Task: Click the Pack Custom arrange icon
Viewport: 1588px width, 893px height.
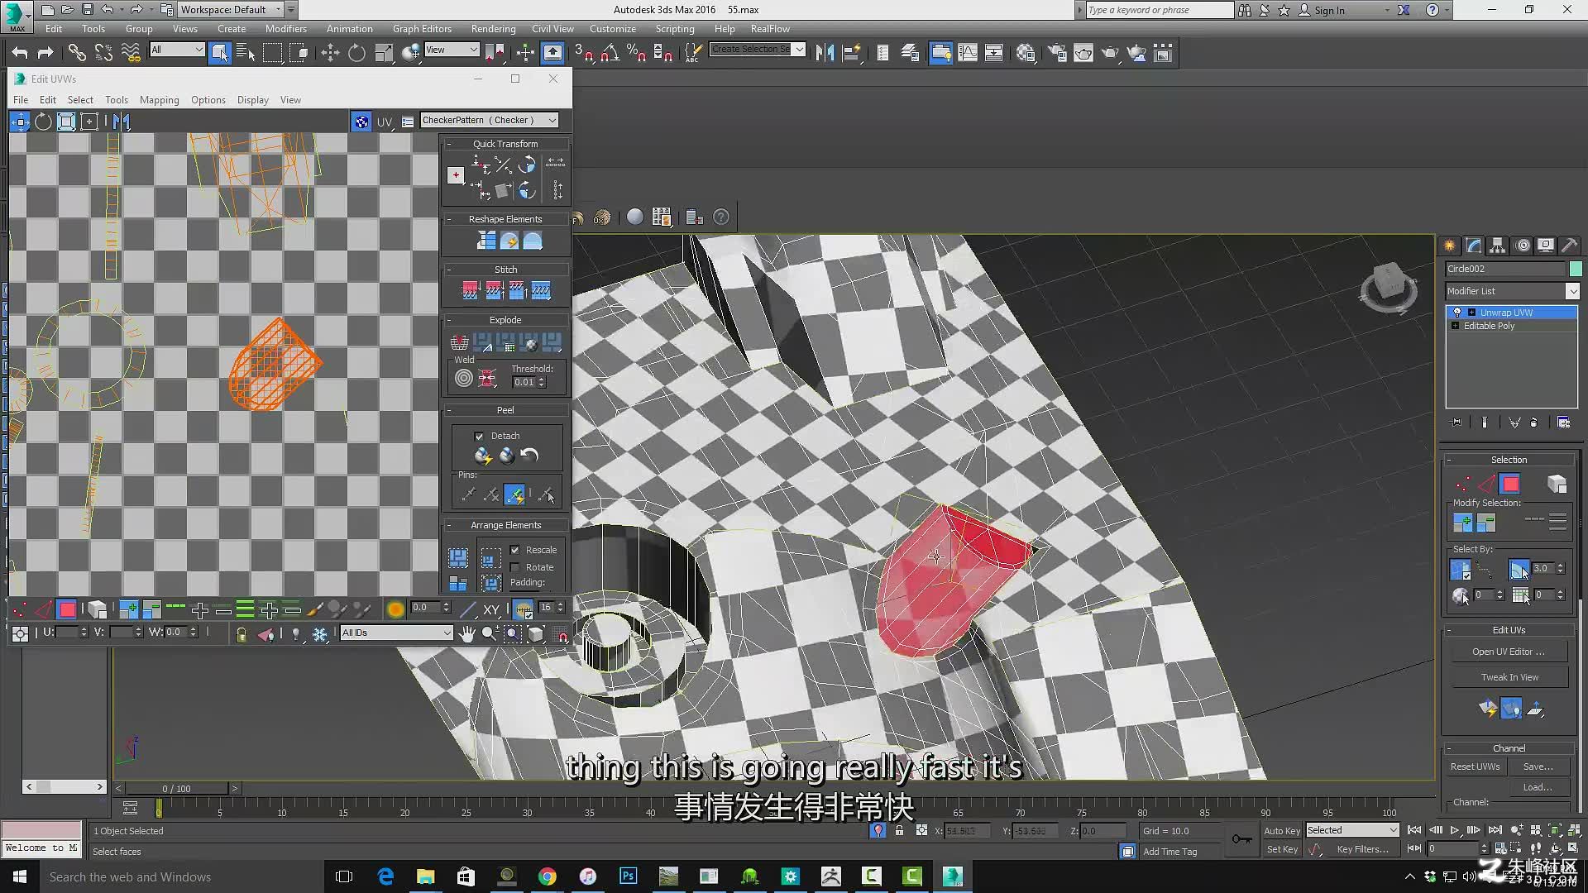Action: (x=458, y=557)
